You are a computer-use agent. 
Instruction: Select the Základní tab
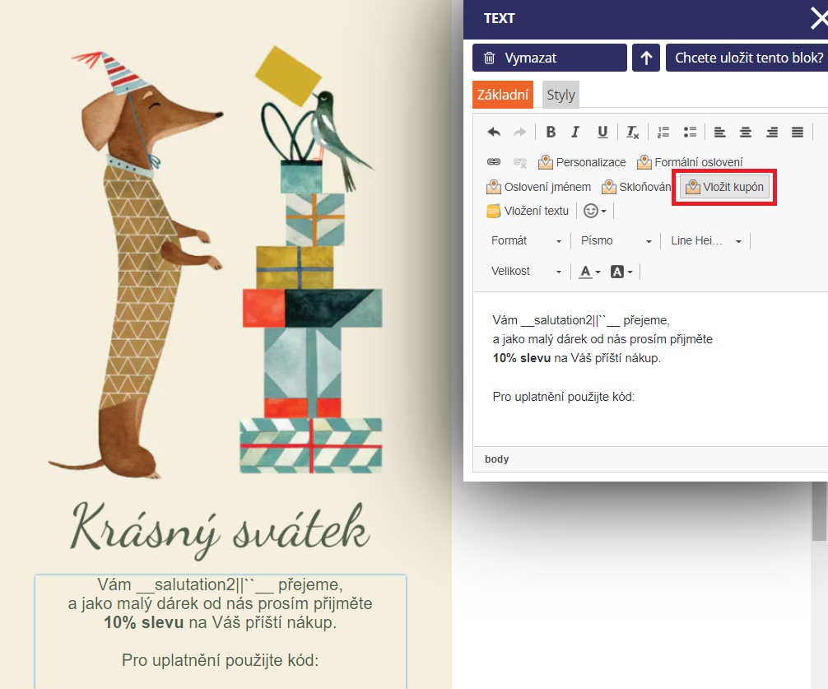pos(503,95)
